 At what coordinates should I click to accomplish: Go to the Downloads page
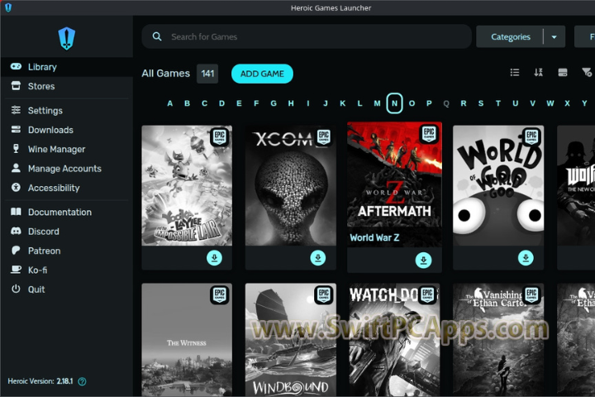66,130
